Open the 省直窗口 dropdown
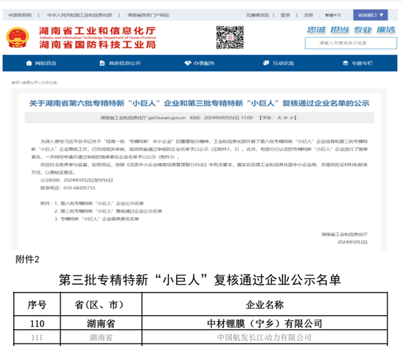Screen dimensions: 402x346 click(370, 14)
